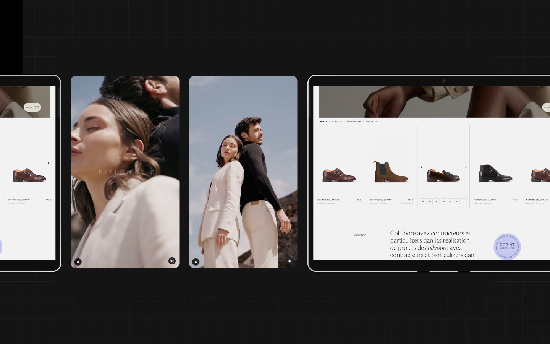This screenshot has width=550, height=344.
Task: Unmute the close-up woman video
Action: (x=172, y=261)
